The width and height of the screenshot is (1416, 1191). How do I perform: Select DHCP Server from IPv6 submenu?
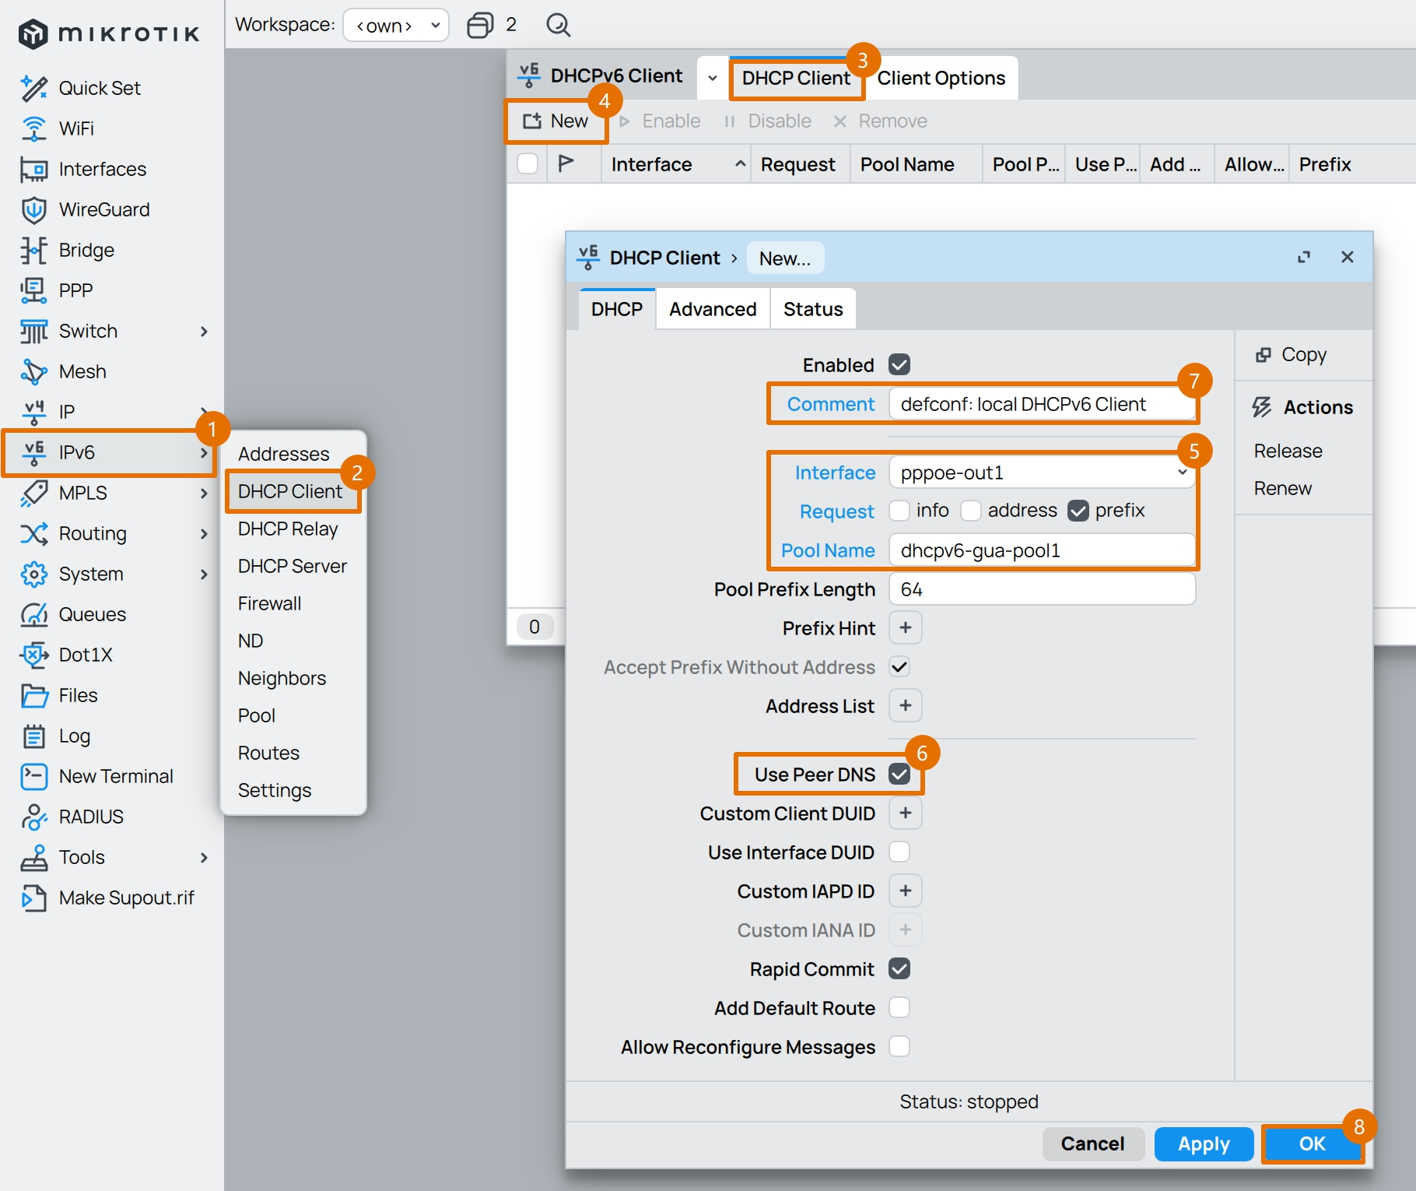tap(293, 566)
